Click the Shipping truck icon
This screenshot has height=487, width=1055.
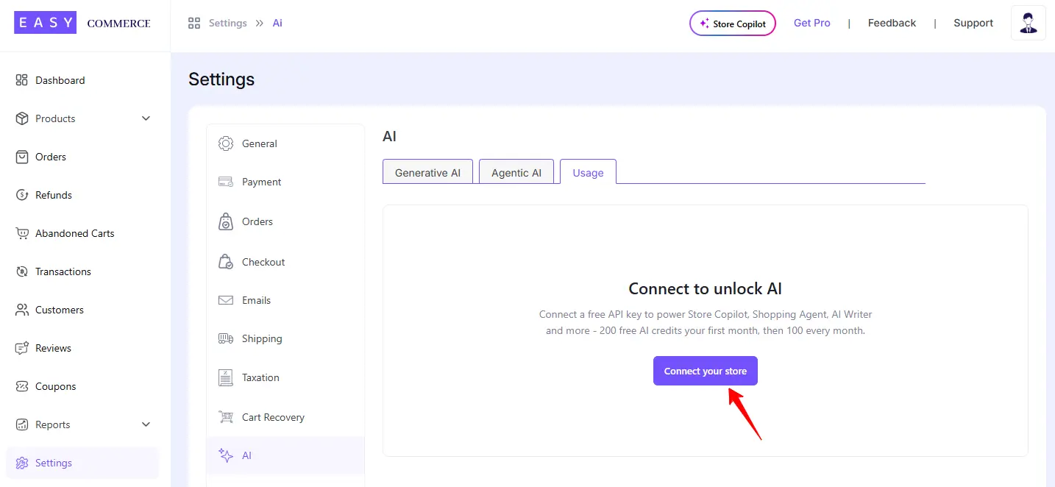[x=226, y=338]
